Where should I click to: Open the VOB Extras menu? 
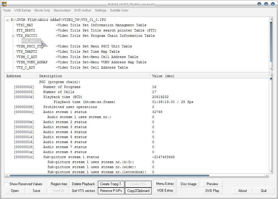coord(22,10)
